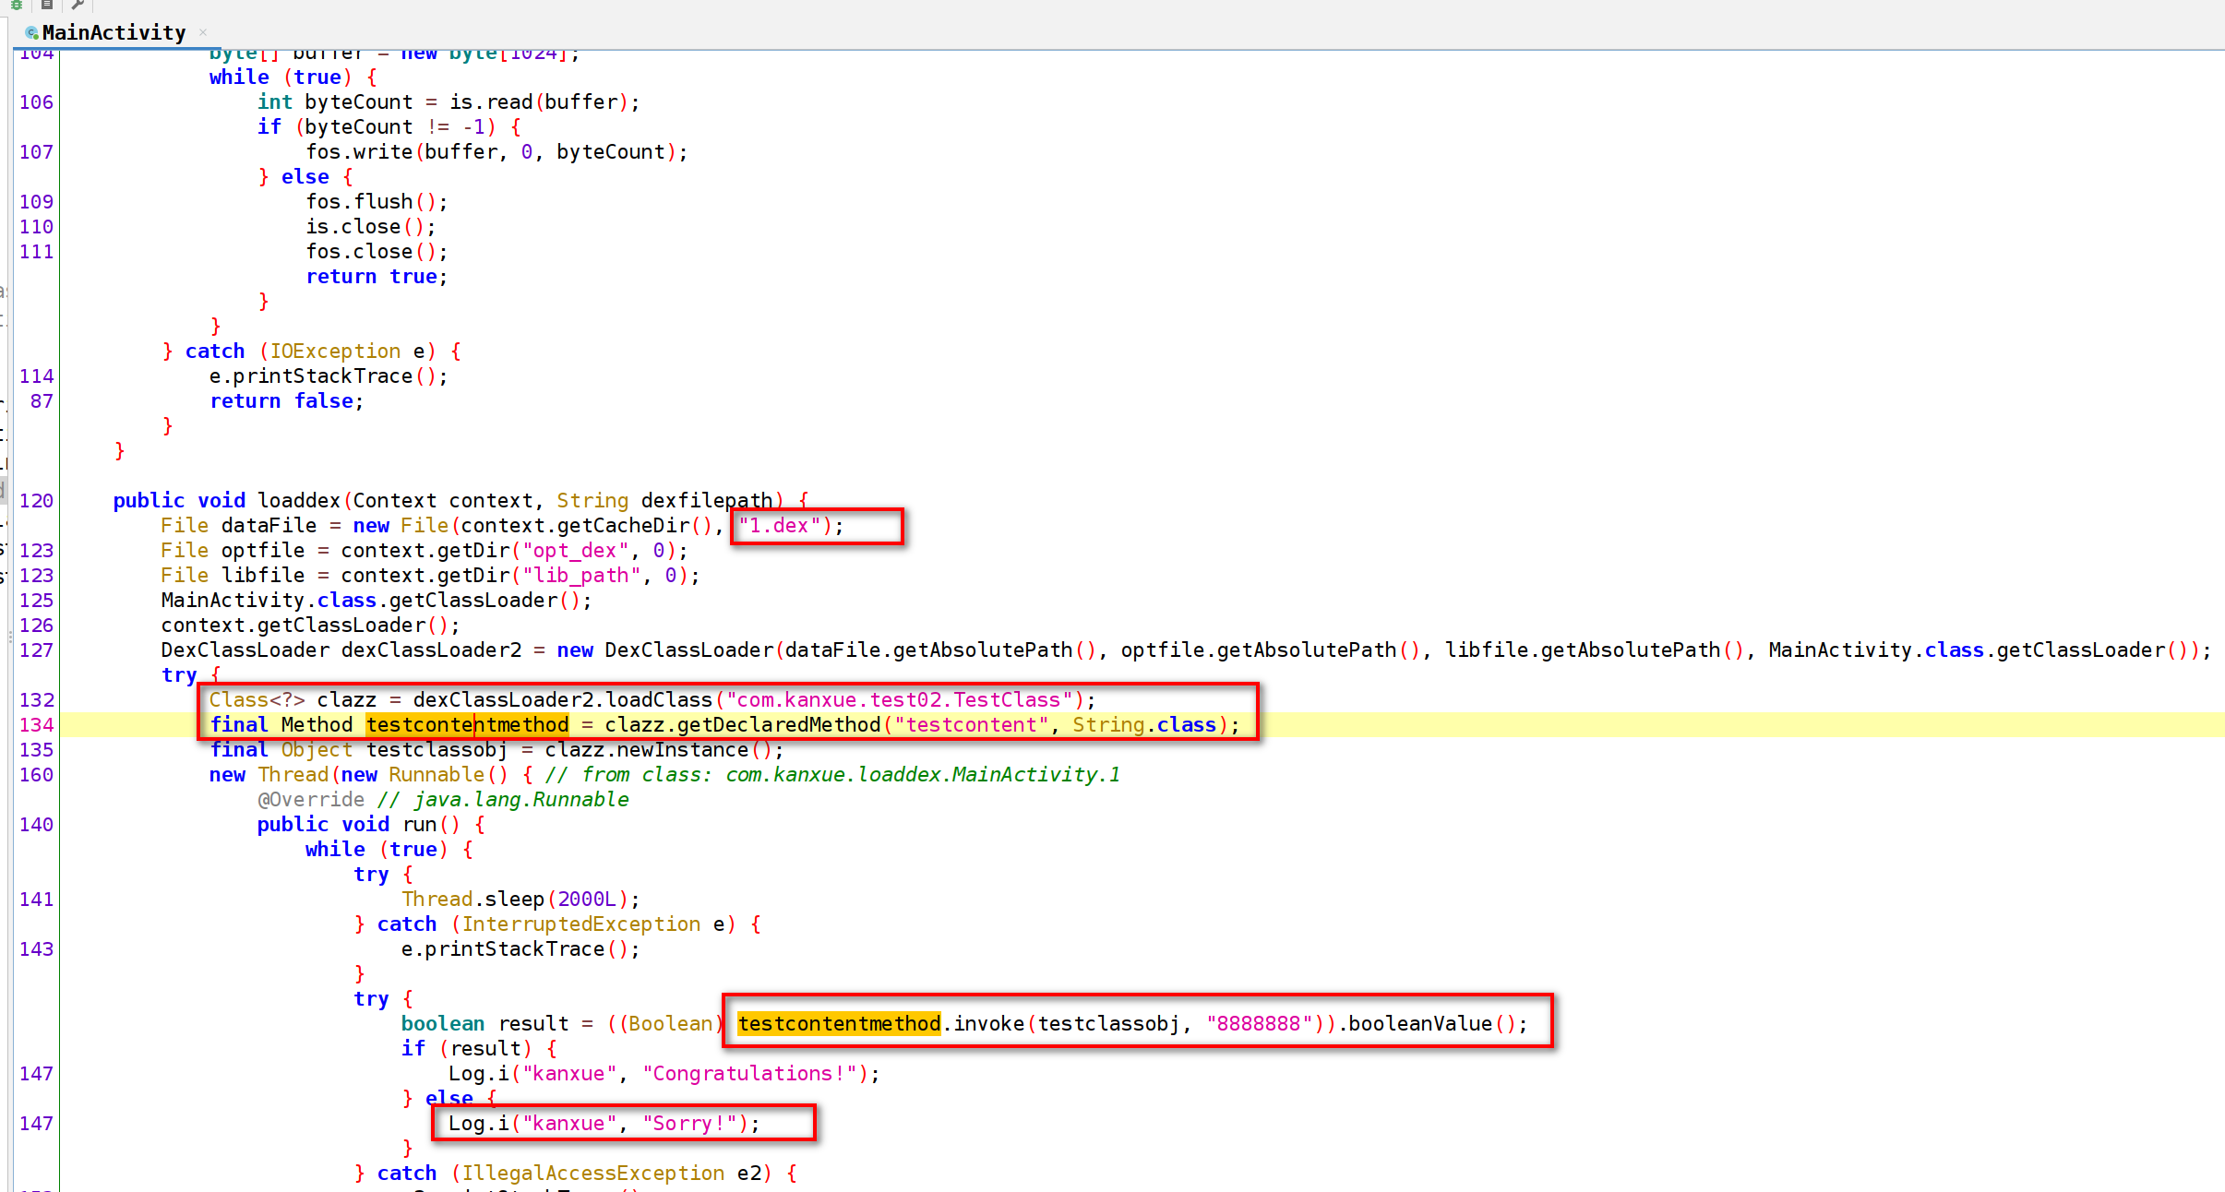Click the green bug debugger icon
2225x1192 pixels.
pos(16,5)
